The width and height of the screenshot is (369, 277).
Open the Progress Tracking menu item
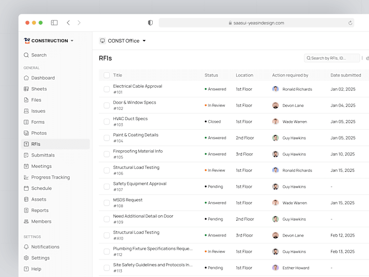55,177
